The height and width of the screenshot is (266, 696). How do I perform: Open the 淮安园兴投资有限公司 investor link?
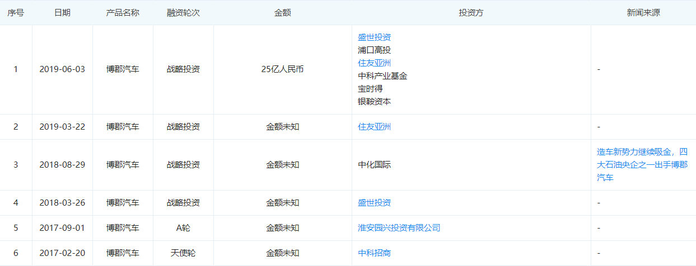tap(399, 228)
